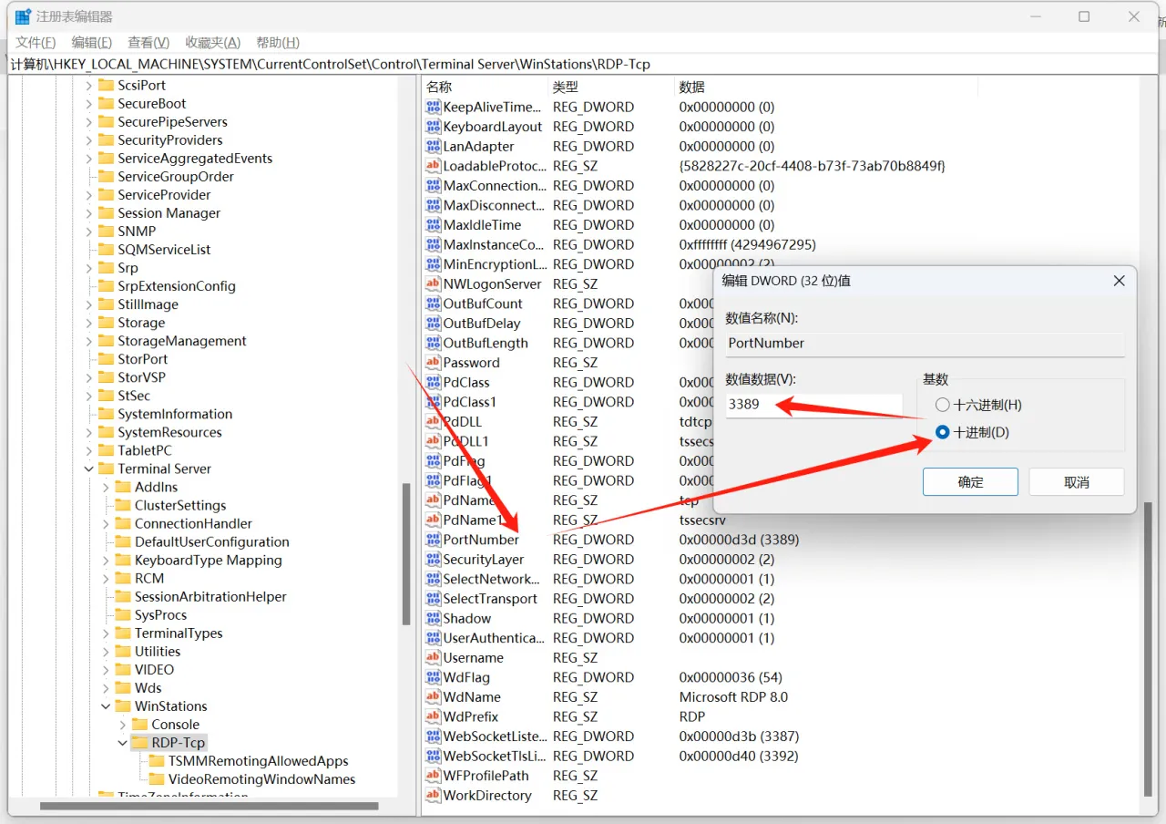Click the Terminal Server folder icon
This screenshot has height=824, width=1166.
click(x=106, y=469)
